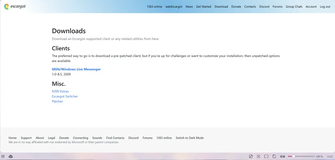Click the Microsoft affiliation disclaimer in the footer
The height and width of the screenshot is (160, 335).
click(64, 142)
